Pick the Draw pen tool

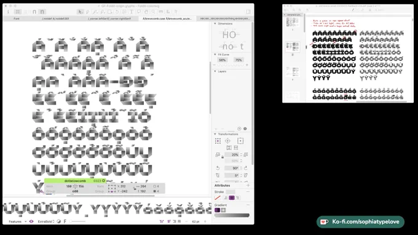87,12
